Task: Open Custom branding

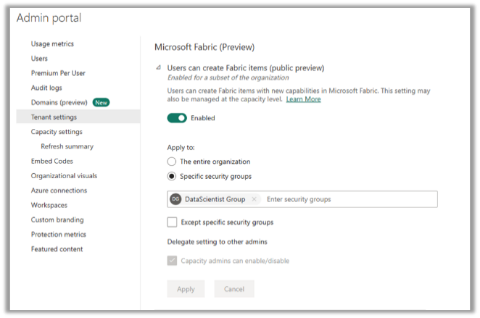Action: pyautogui.click(x=57, y=220)
